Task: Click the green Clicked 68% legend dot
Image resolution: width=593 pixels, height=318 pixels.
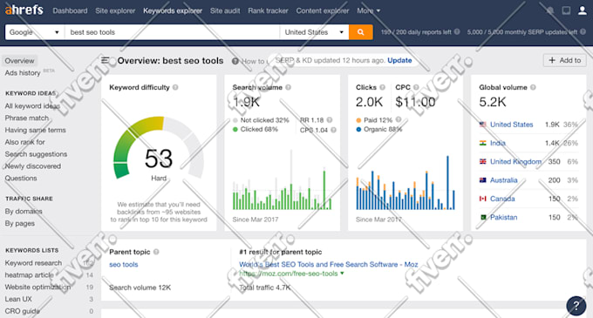Action: [x=235, y=130]
